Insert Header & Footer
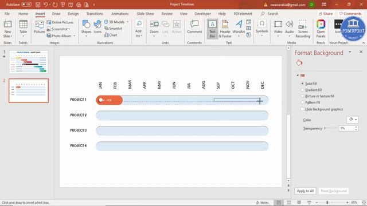The height and width of the screenshot is (206, 367). (225, 29)
